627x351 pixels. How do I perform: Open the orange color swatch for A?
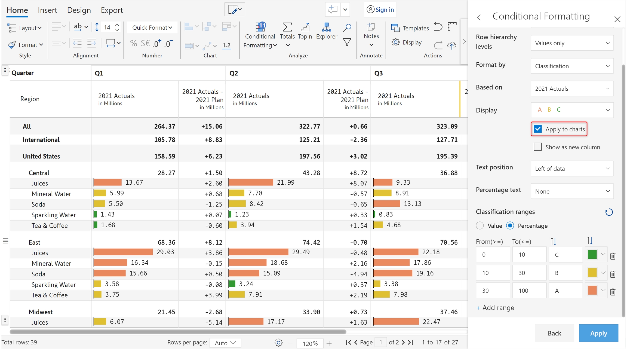[592, 290]
